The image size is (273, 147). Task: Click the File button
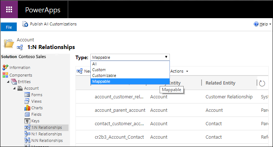9,27
